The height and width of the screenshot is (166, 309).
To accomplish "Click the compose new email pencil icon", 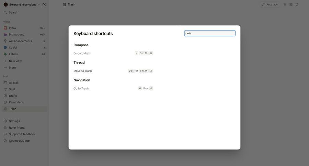I will pos(44,5).
